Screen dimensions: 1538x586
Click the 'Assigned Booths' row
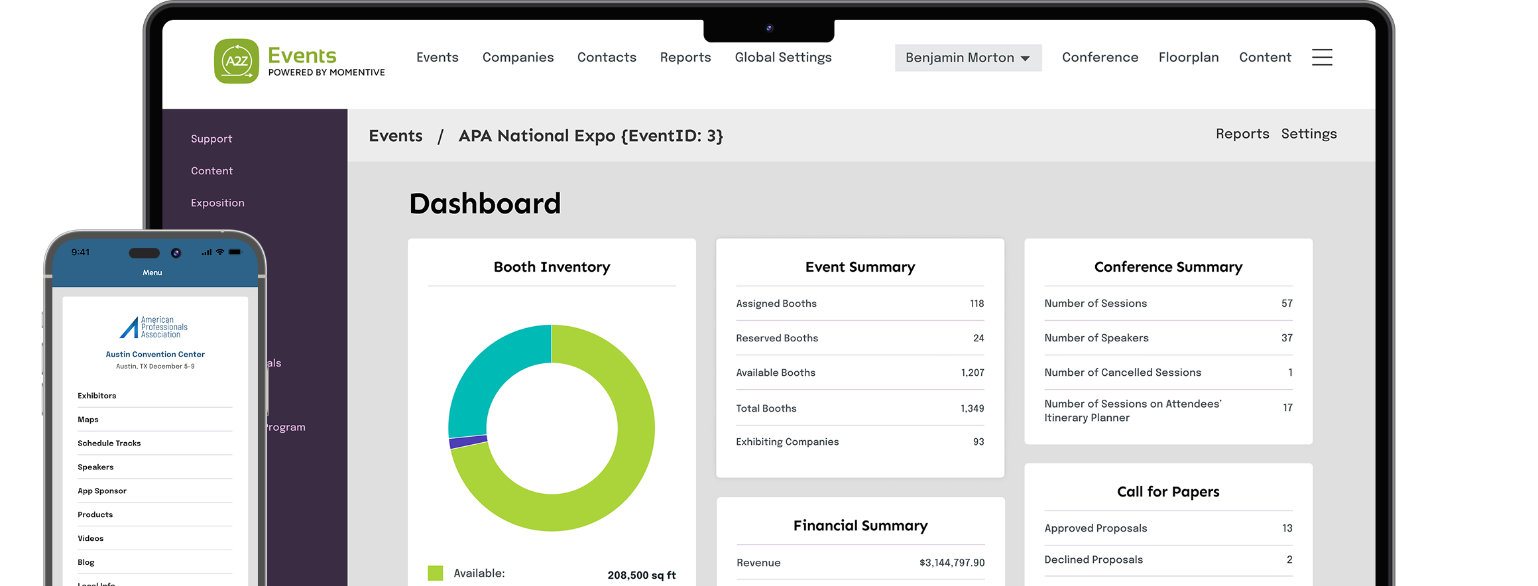click(x=860, y=304)
